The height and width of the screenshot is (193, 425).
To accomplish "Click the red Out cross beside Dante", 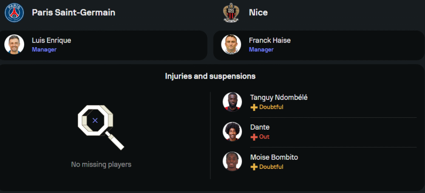I will point(254,137).
